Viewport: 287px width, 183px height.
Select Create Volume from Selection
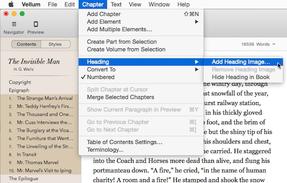coord(141,49)
